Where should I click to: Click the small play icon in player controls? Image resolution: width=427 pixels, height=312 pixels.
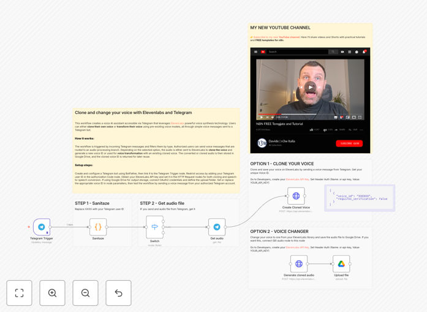(262, 117)
